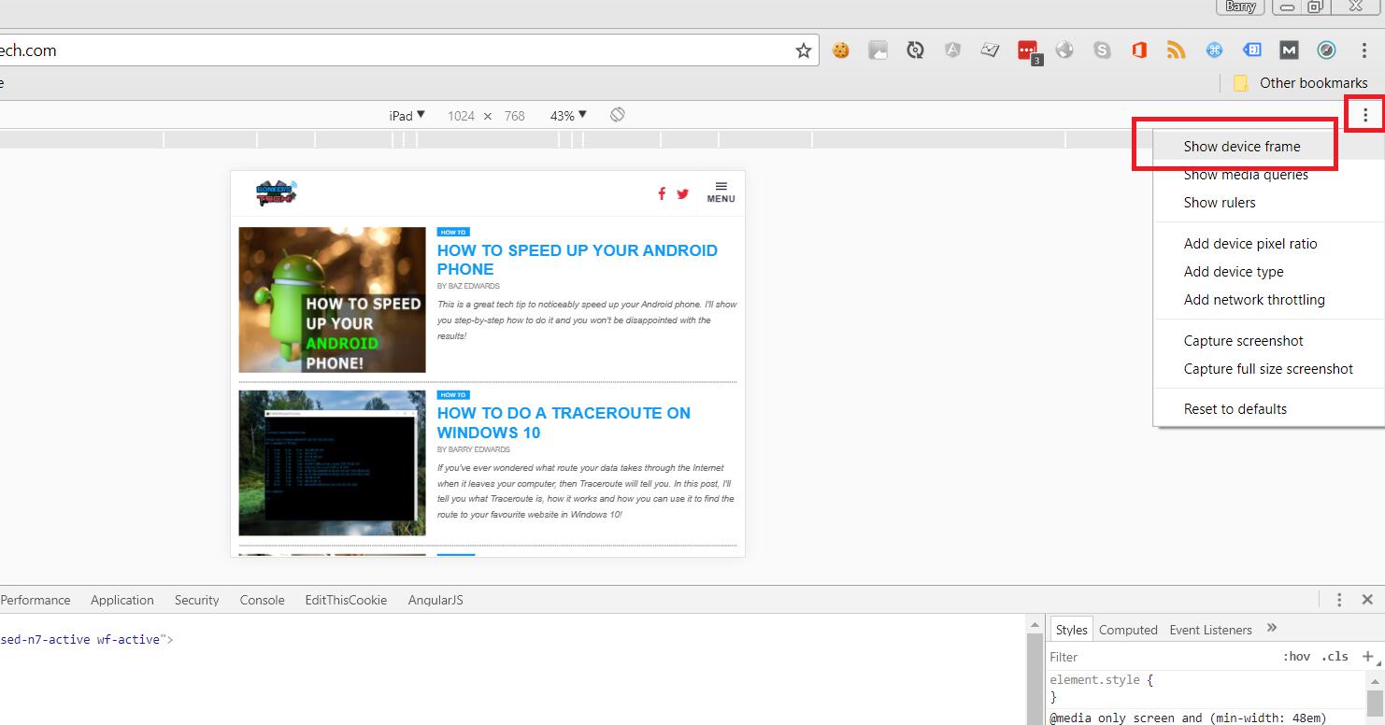Viewport: 1385px width, 725px height.
Task: Close the DevTools panel
Action: pos(1367,600)
